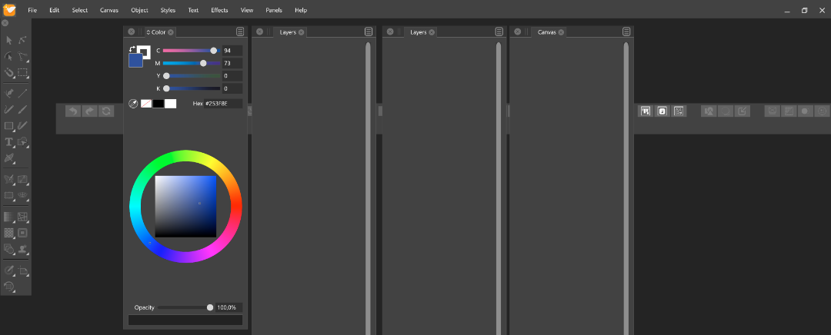
Task: Click the Redo arrow button
Action: point(89,111)
